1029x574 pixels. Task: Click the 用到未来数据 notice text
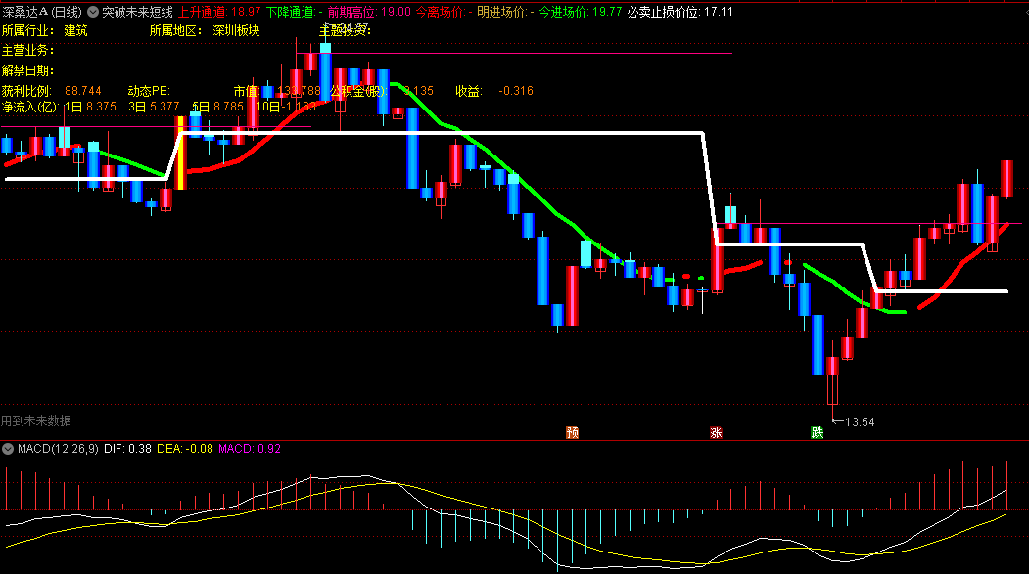click(36, 420)
